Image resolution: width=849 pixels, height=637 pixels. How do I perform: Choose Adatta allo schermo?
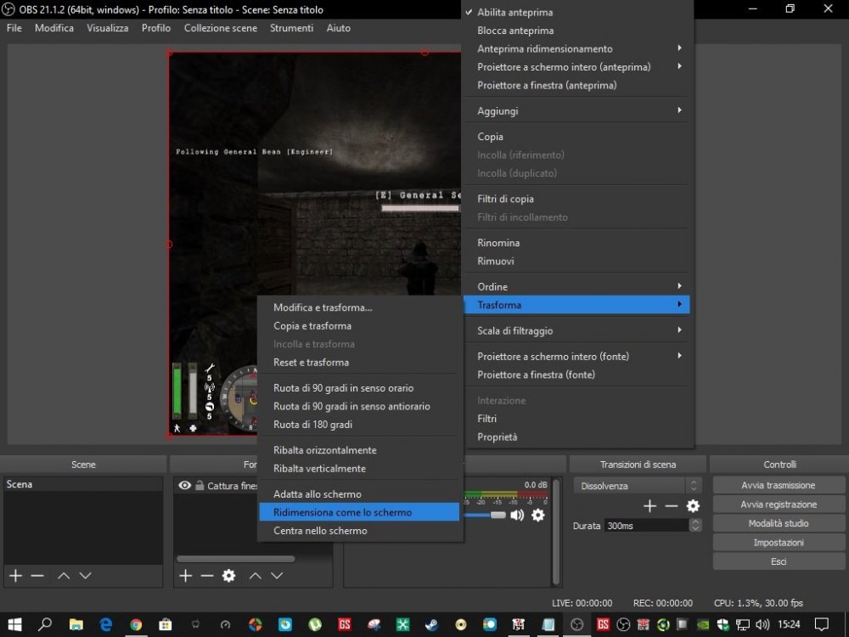[359, 494]
